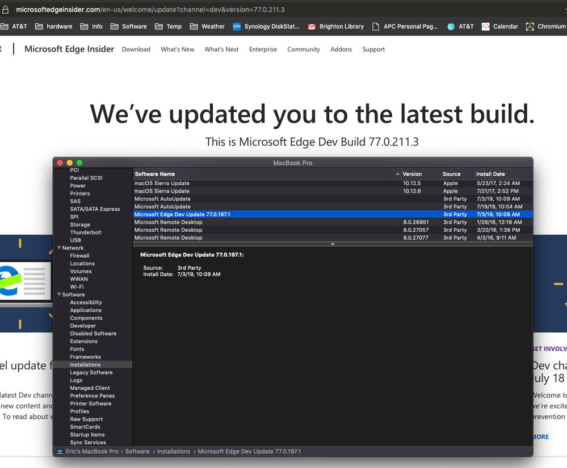Select Microsoft Remote Desktop version 8.0.27057
The height and width of the screenshot is (468, 567).
click(x=333, y=230)
